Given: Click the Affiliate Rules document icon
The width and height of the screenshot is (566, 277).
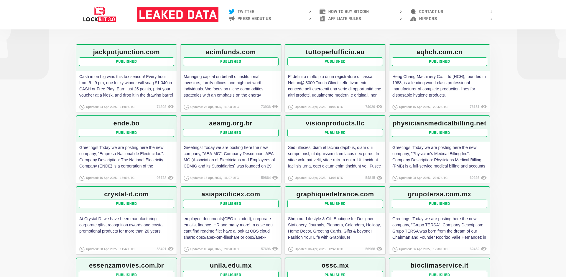Looking at the screenshot, I should coord(323,19).
